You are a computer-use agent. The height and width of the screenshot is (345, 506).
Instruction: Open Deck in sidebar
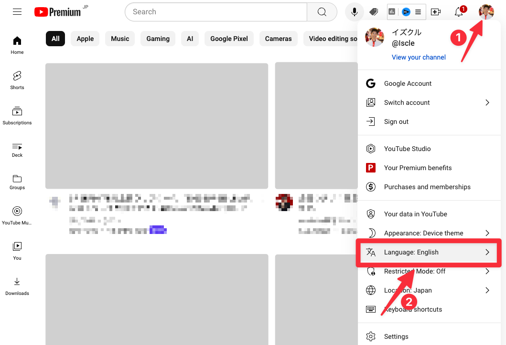17,150
